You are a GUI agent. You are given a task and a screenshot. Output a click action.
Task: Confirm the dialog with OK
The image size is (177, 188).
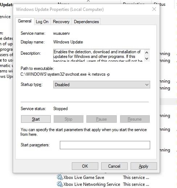pos(85,166)
